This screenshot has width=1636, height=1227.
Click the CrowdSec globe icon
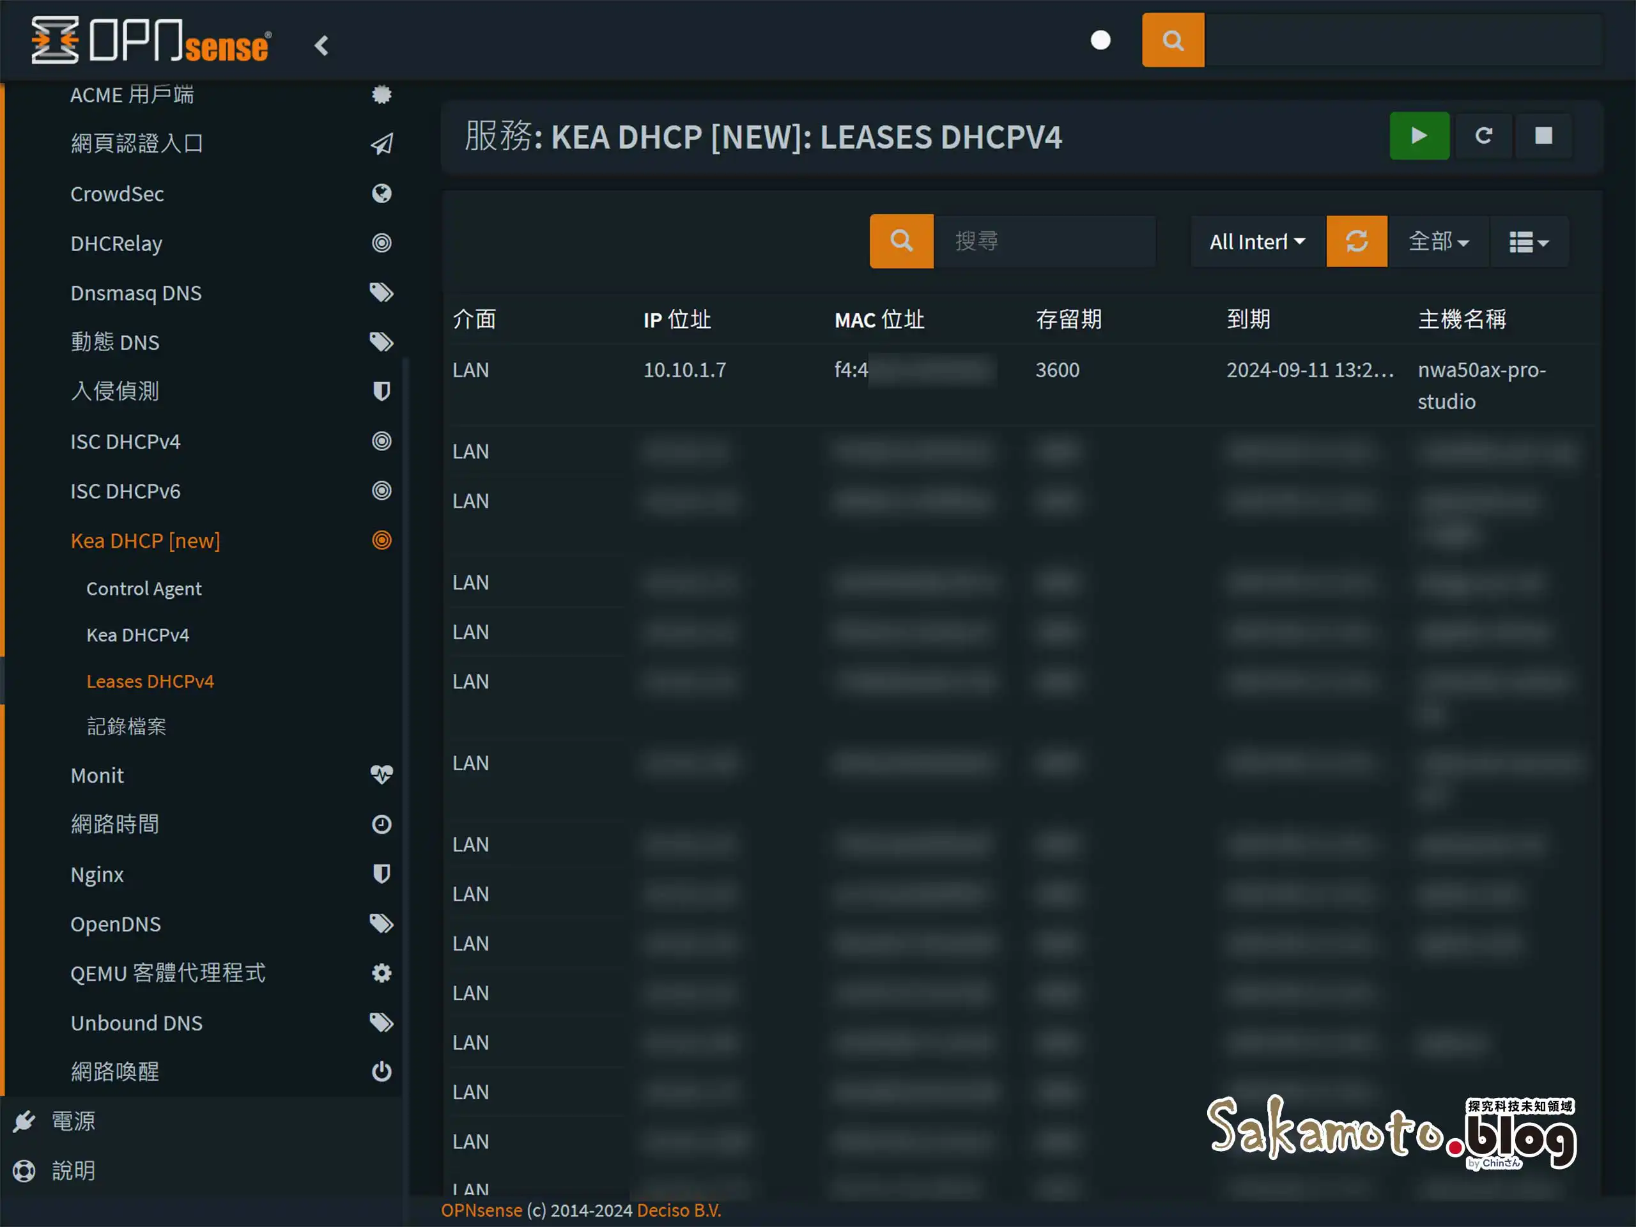[382, 194]
